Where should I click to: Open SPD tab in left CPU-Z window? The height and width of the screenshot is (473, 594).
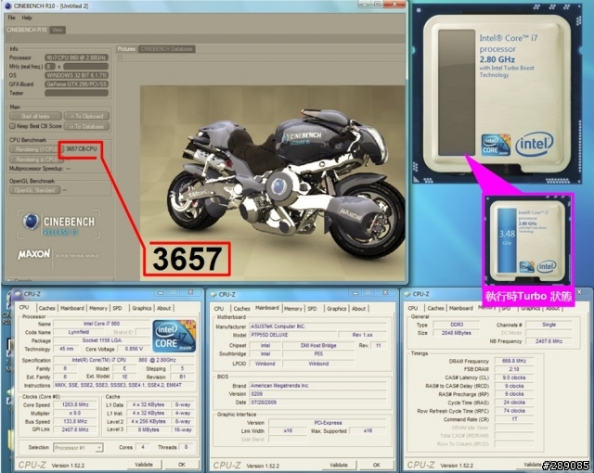118,308
